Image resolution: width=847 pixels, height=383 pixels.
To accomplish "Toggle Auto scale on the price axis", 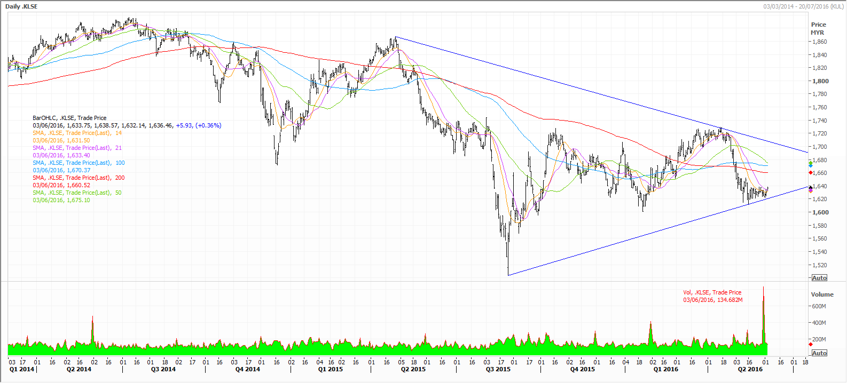I will (819, 278).
